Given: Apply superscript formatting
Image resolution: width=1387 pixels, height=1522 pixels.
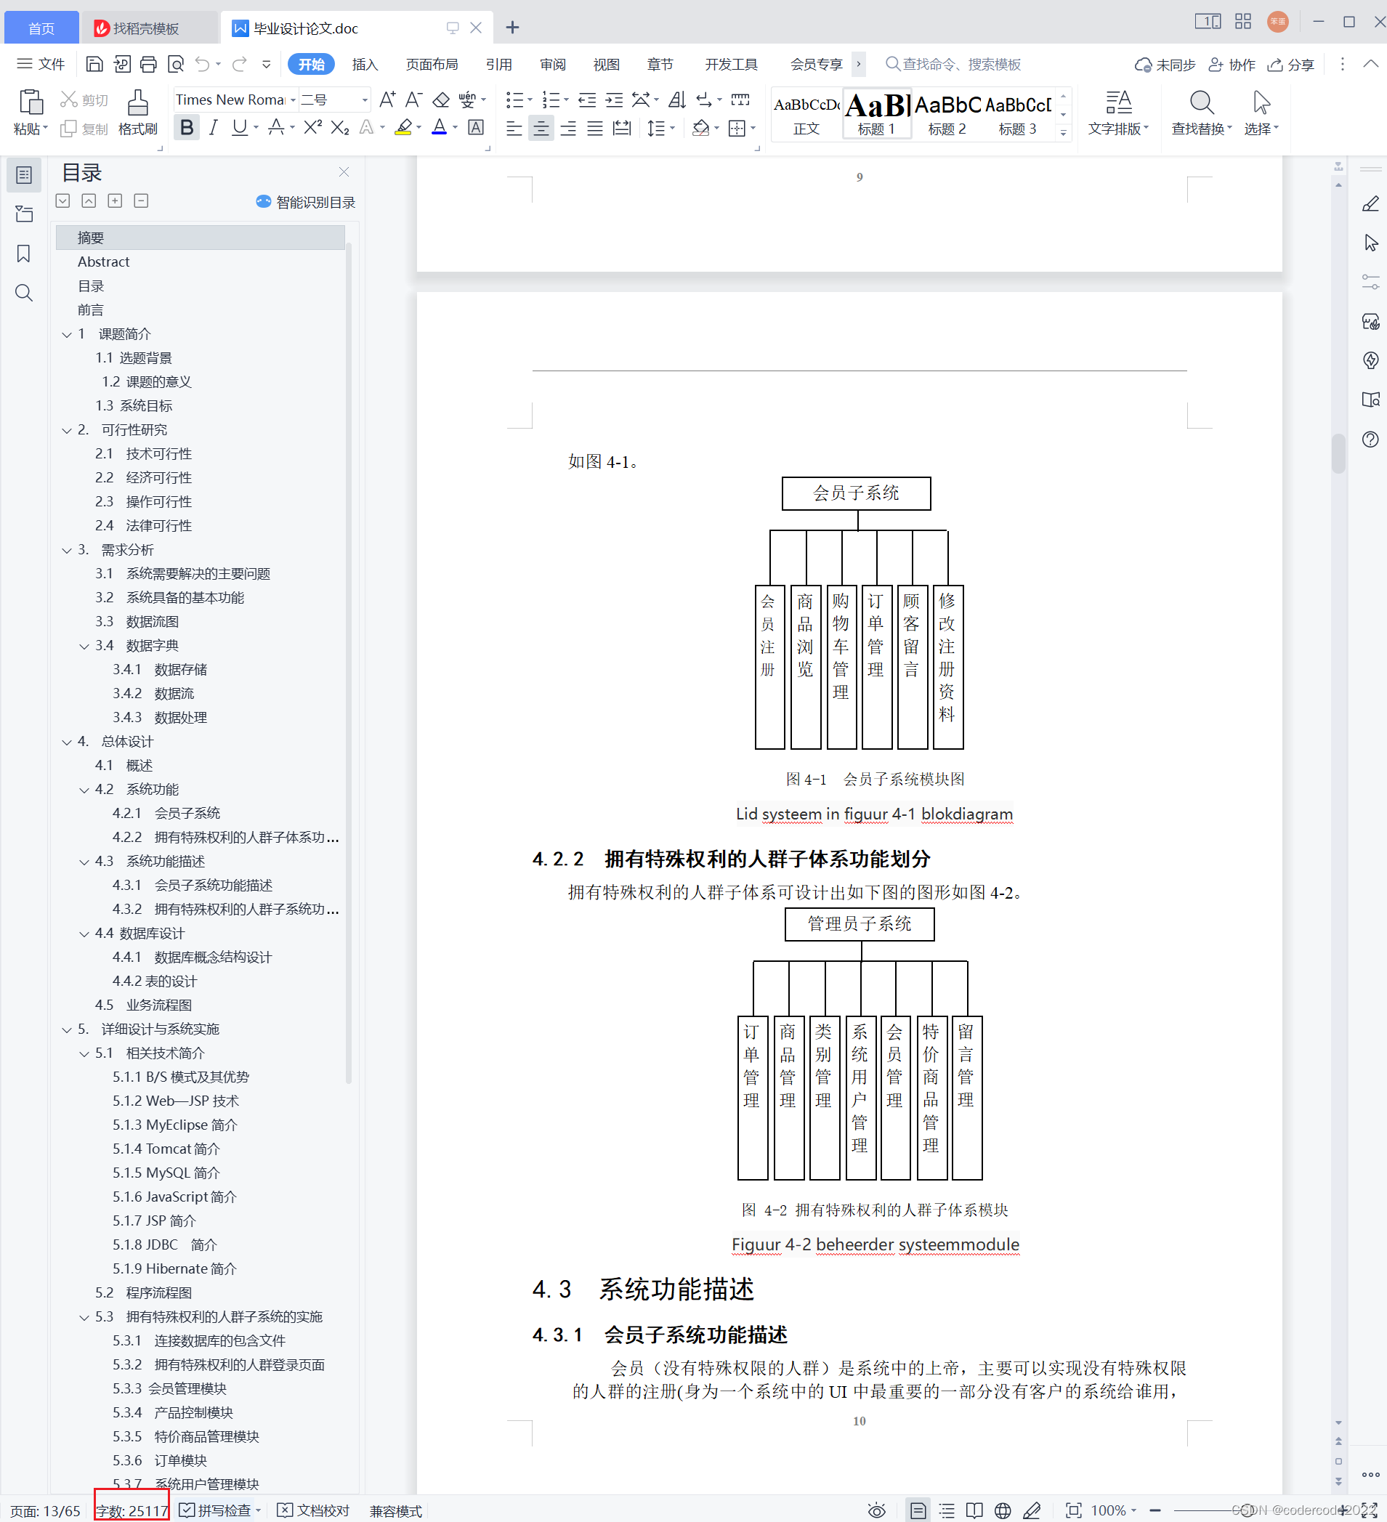Looking at the screenshot, I should [x=312, y=128].
